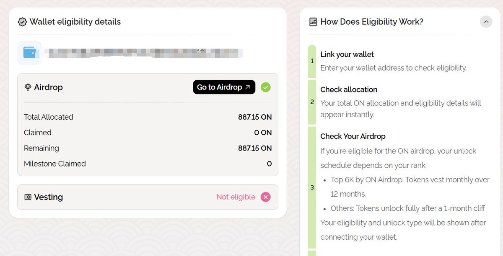The width and height of the screenshot is (503, 256).
Task: Click the Airdrop section heading
Action: click(x=48, y=87)
